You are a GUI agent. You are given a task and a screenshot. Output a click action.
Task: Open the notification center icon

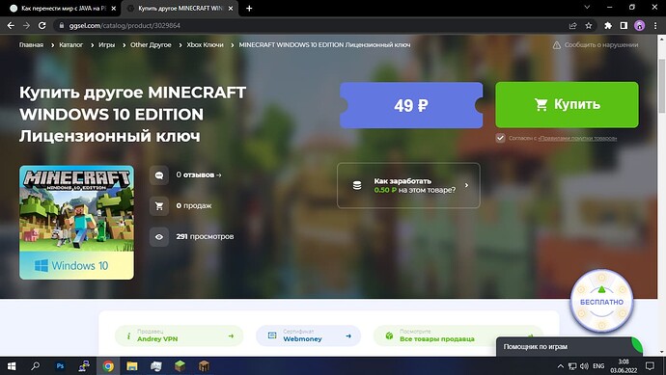[x=650, y=365]
